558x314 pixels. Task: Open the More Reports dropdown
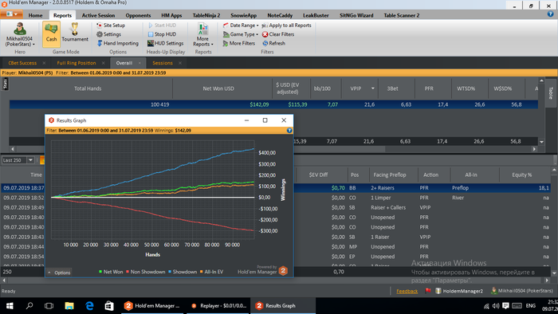point(202,34)
